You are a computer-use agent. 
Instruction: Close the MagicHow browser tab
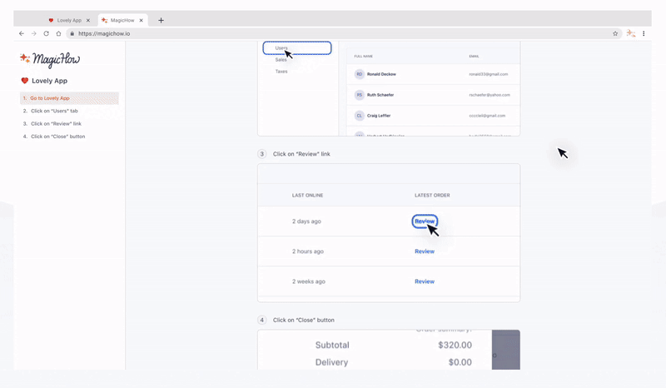coord(141,20)
